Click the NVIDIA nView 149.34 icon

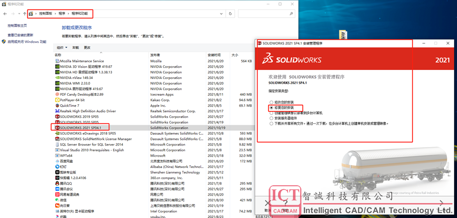pyautogui.click(x=57, y=78)
